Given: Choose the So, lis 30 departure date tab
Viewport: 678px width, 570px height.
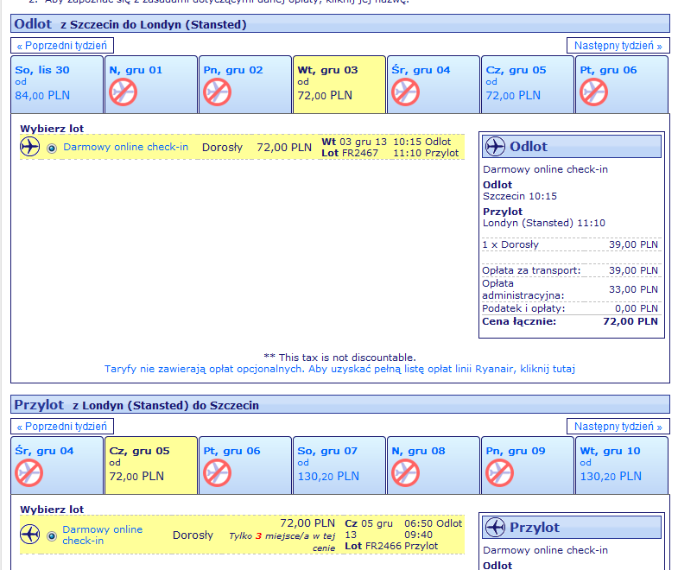Looking at the screenshot, I should coord(57,84).
